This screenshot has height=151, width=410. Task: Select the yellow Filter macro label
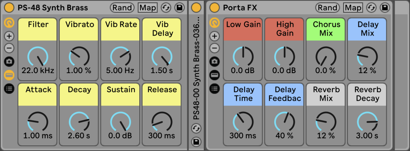38,29
